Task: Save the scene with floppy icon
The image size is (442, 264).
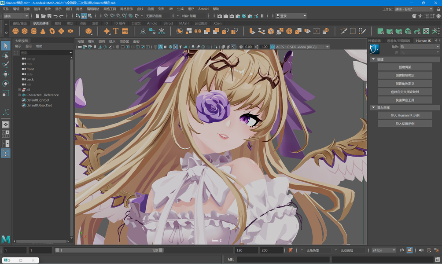Action: (49, 16)
